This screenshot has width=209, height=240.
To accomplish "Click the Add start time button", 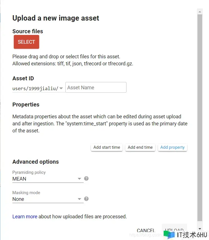I will (107, 147).
